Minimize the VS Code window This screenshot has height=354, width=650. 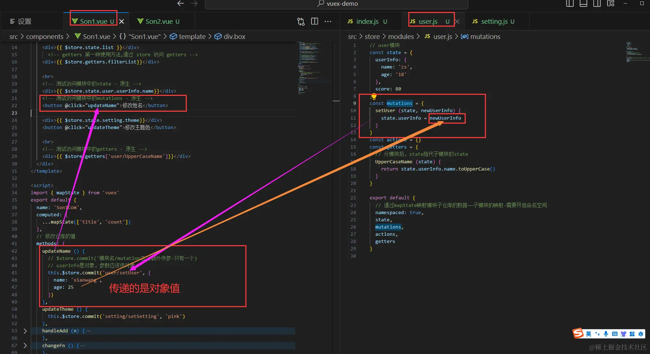[x=625, y=3]
